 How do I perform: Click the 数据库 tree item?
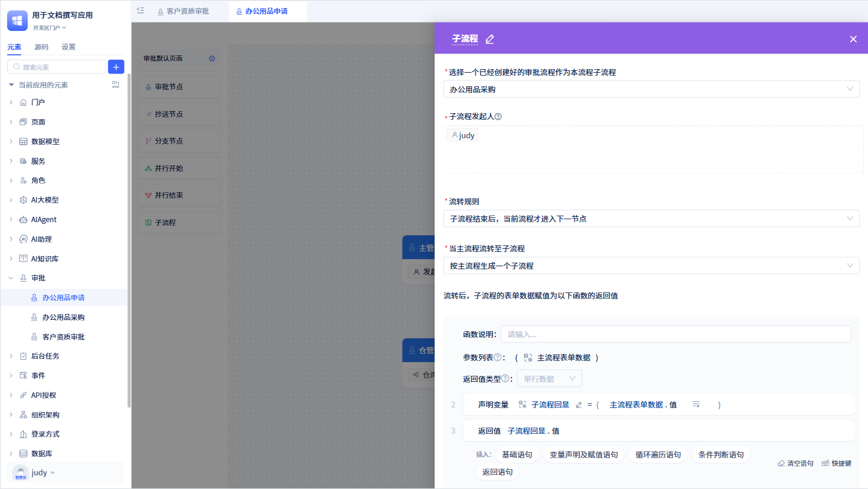tap(42, 454)
